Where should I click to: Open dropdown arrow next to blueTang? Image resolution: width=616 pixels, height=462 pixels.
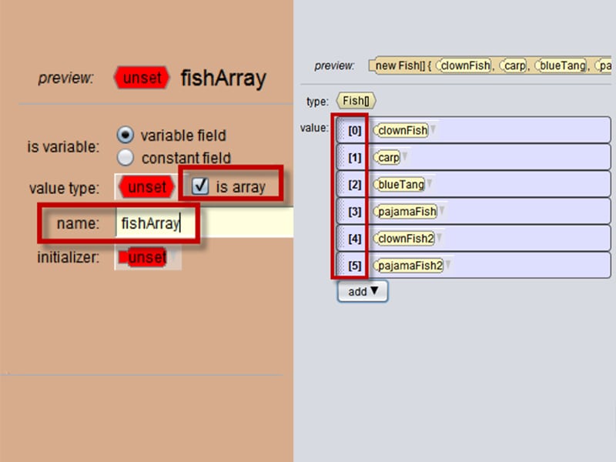(x=430, y=183)
